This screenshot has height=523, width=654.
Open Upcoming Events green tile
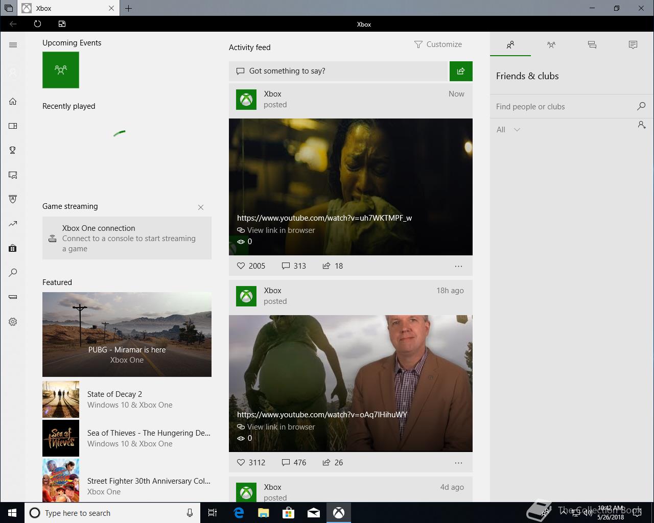click(61, 70)
